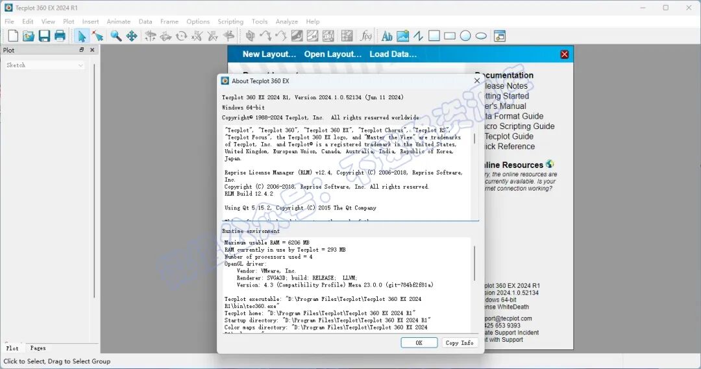Switch to the Pages tab at sidebar bottom

tap(38, 348)
